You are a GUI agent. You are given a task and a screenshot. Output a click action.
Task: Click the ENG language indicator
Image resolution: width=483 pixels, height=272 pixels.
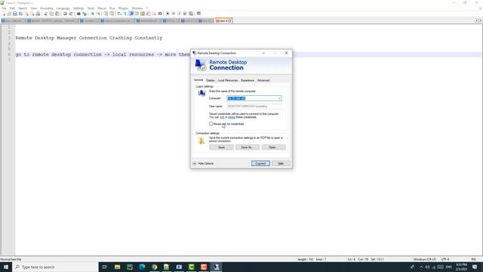pos(448,267)
